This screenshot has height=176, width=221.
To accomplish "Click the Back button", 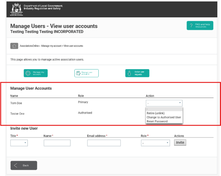I will [24, 165].
